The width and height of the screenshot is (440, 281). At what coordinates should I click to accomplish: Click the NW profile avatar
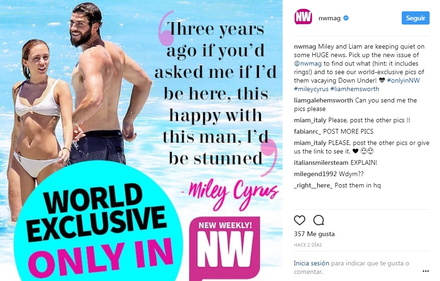303,18
